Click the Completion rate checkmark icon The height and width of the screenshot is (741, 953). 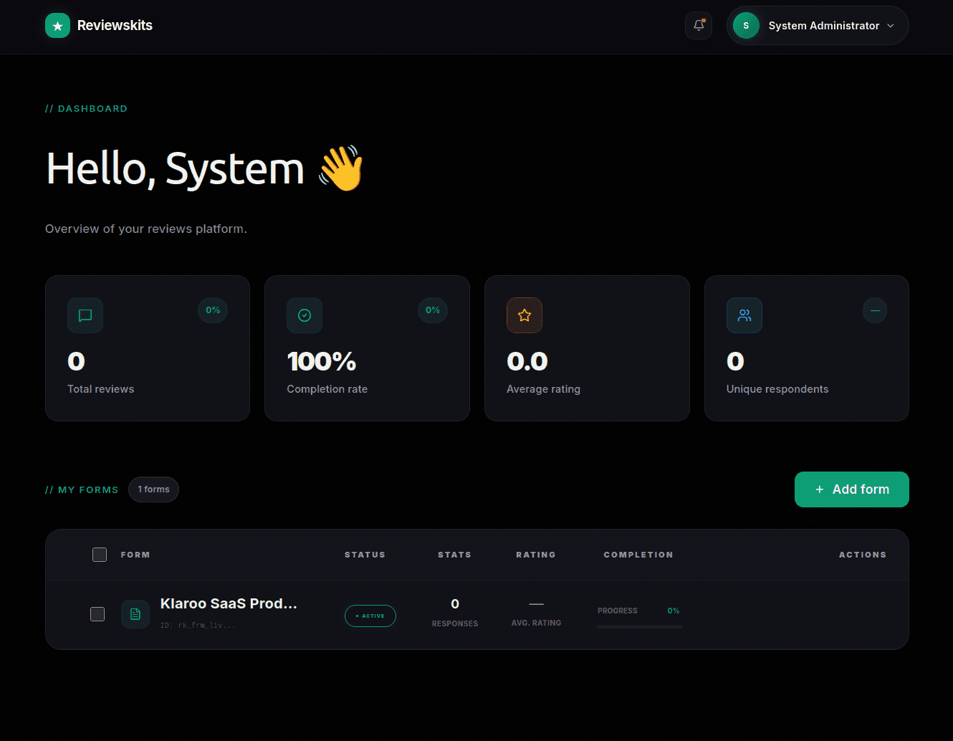(305, 315)
